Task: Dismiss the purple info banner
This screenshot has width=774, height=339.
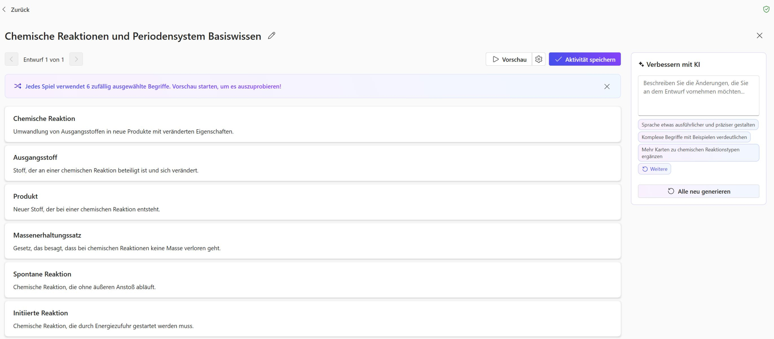Action: [x=607, y=86]
